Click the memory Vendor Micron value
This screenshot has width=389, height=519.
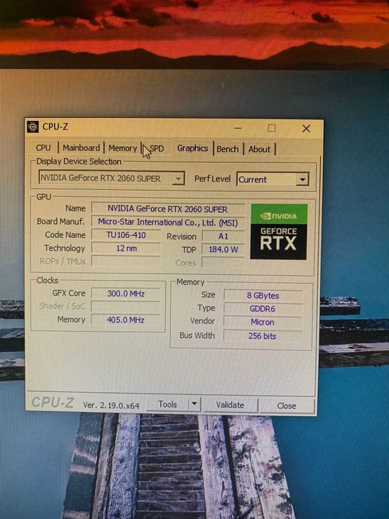click(263, 322)
